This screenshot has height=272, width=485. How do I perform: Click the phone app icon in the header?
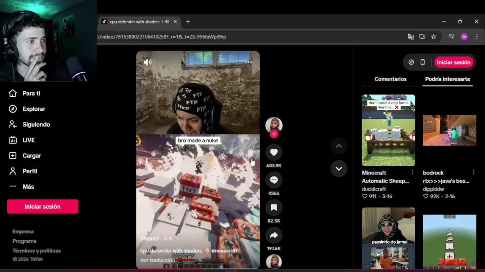tap(422, 62)
